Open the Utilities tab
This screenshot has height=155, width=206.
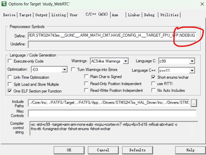[169, 15]
